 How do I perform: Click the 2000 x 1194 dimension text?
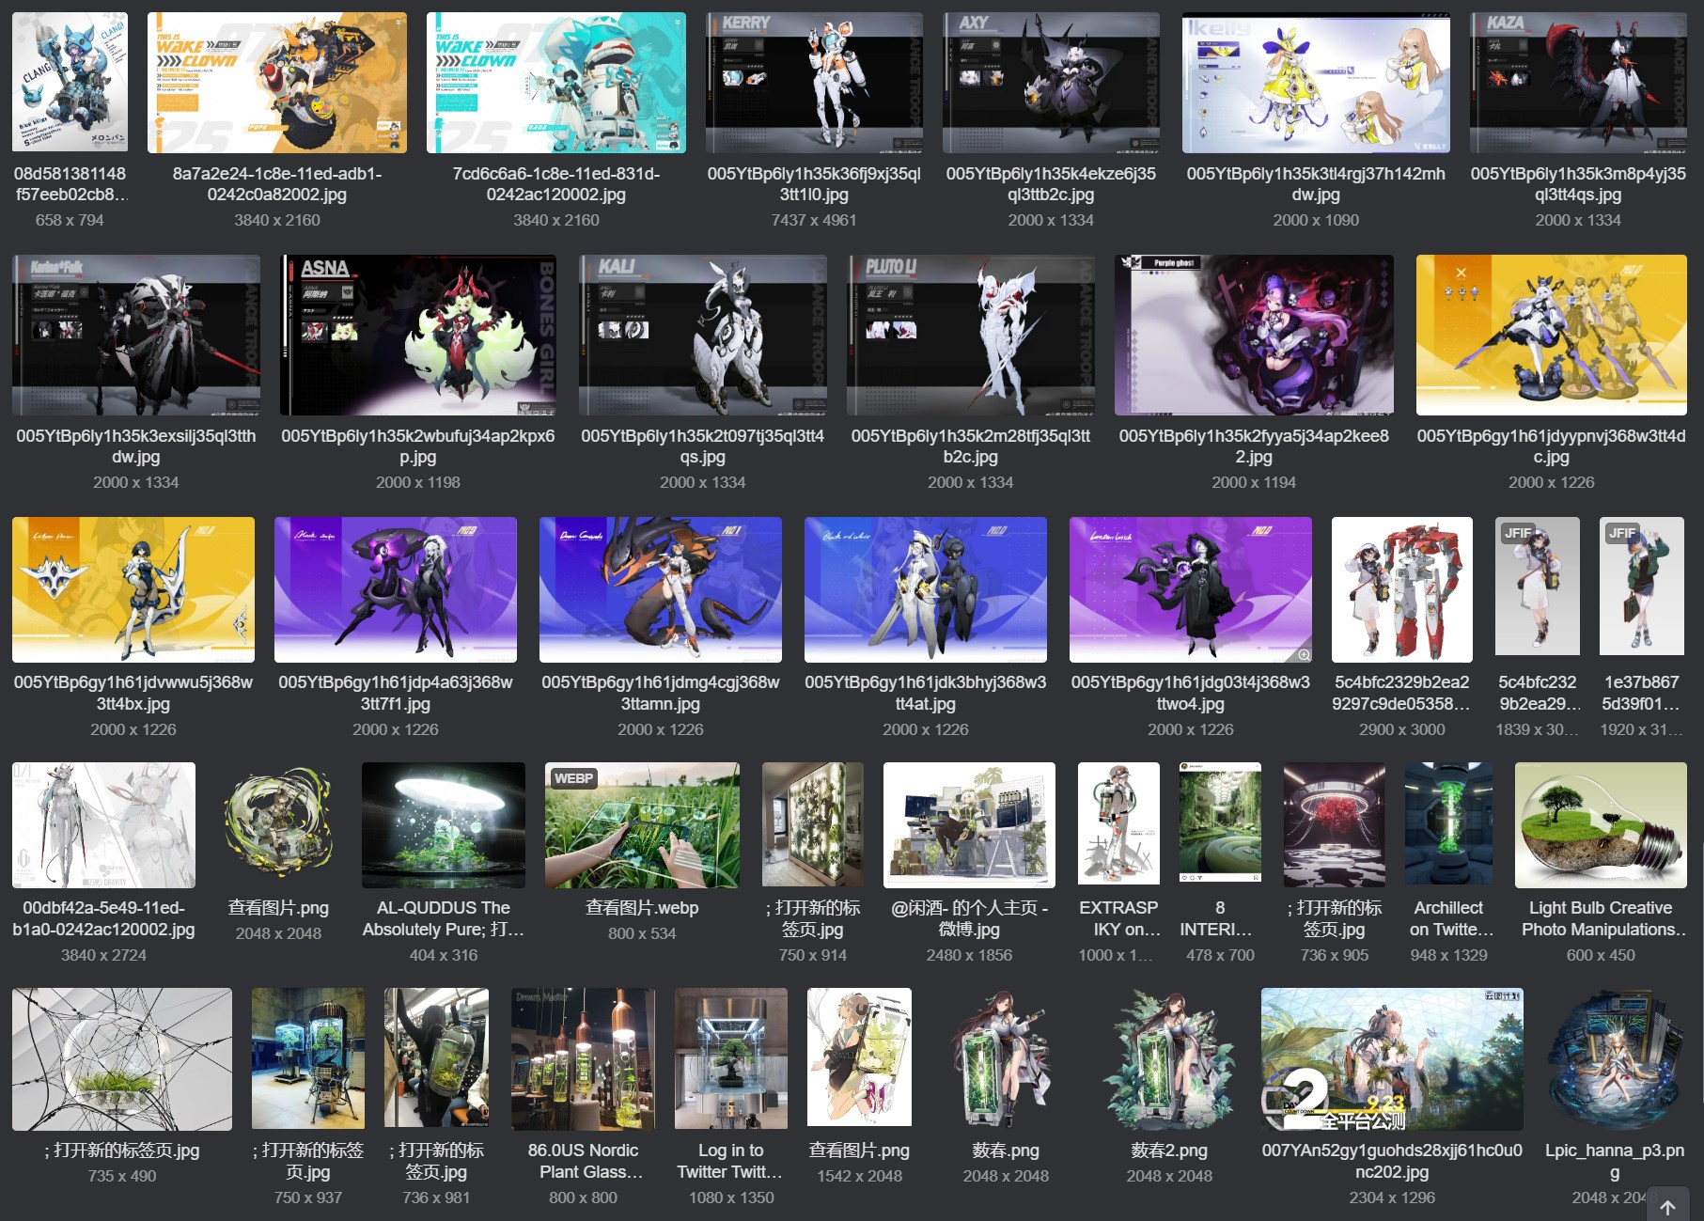[1254, 482]
